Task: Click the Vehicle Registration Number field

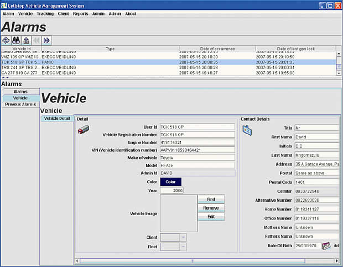Action: pyautogui.click(x=198, y=135)
